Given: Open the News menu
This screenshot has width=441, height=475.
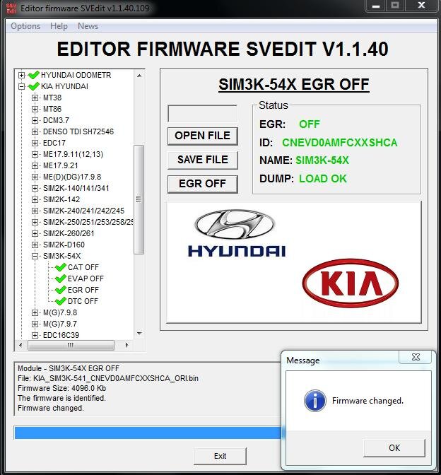Looking at the screenshot, I should pos(88,26).
